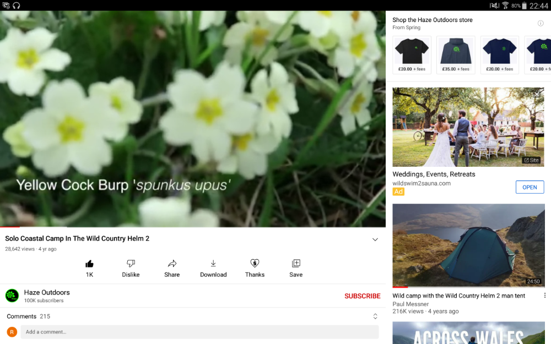Tap the Wi-Fi icon in the status bar

[505, 6]
